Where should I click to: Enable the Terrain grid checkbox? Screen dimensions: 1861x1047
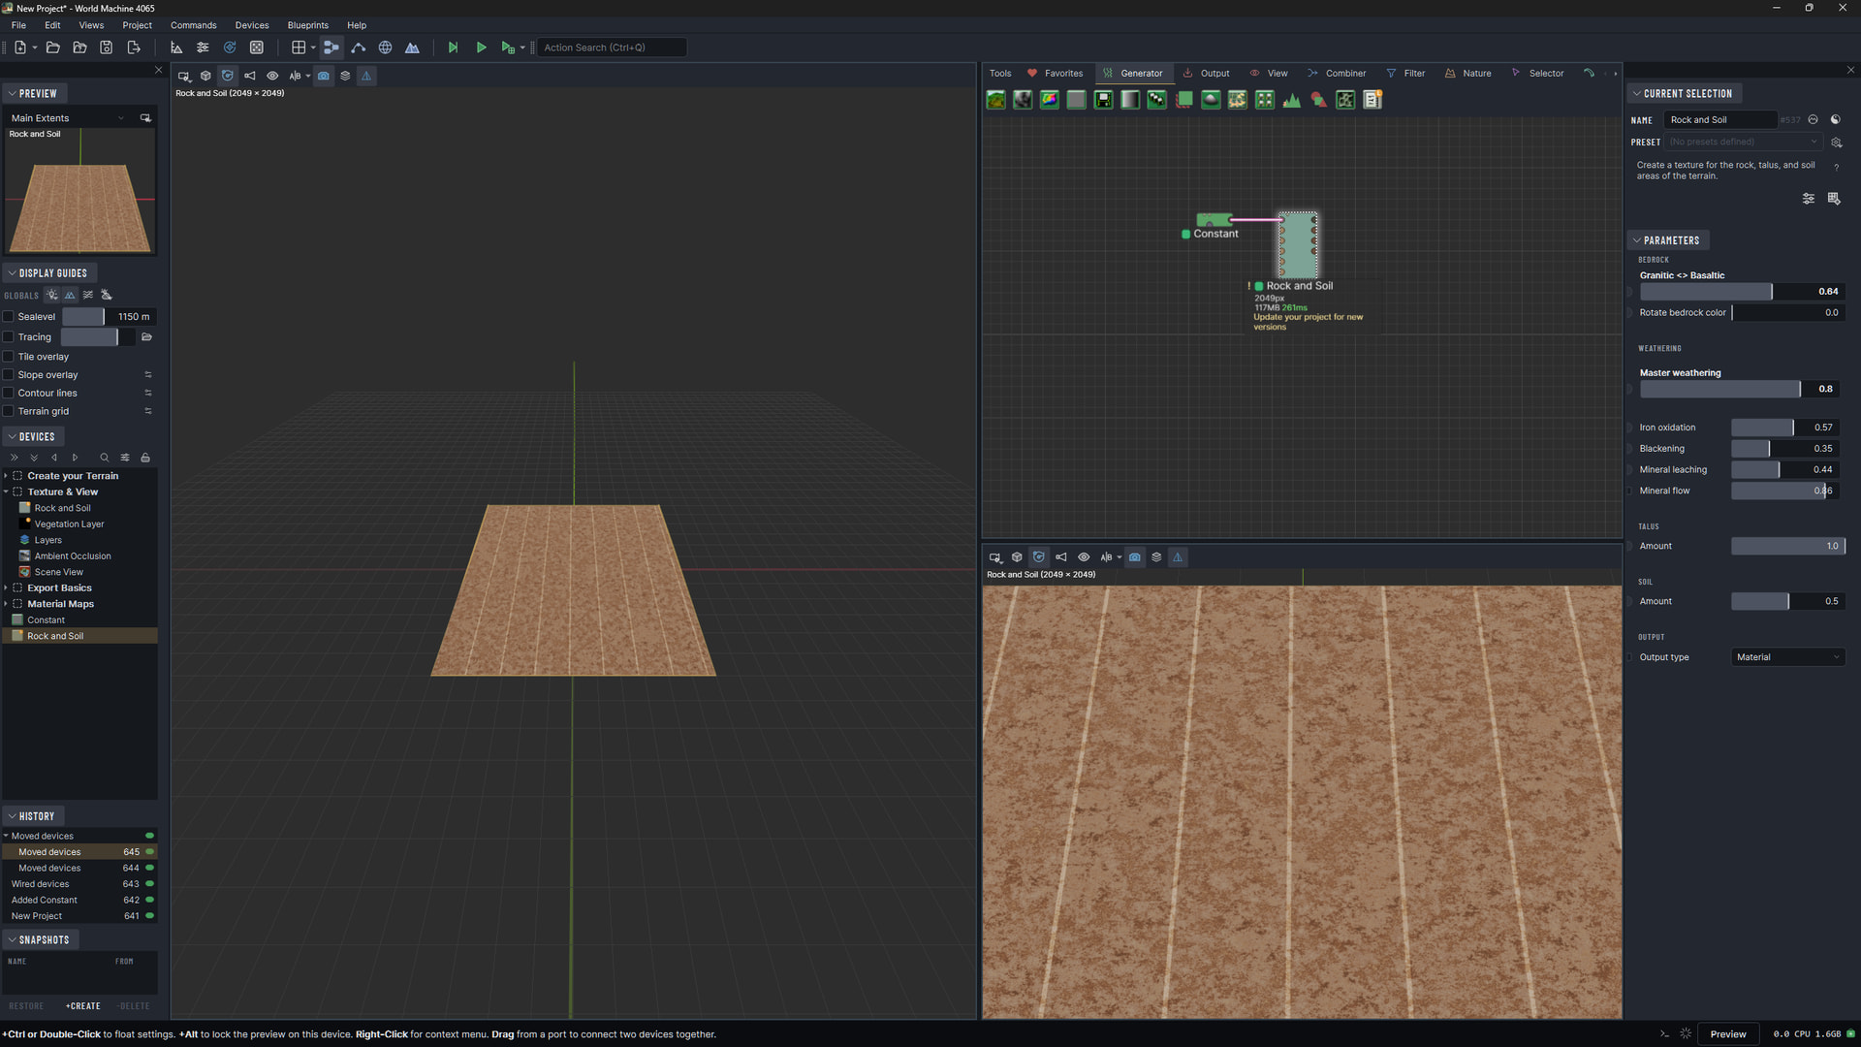point(9,411)
